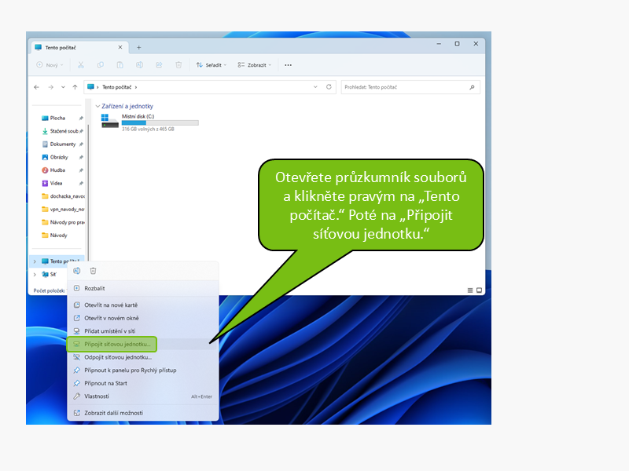Click Zobrazit další možnosti menu entry
The image size is (629, 471).
click(x=113, y=413)
